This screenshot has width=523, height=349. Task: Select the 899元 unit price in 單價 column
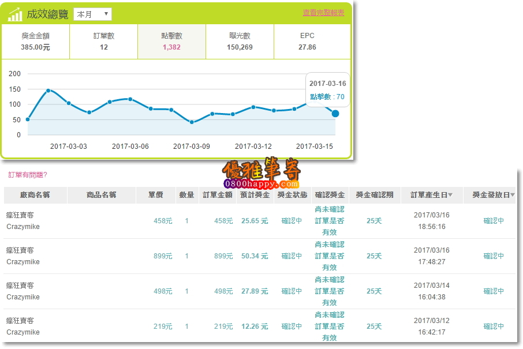163,256
